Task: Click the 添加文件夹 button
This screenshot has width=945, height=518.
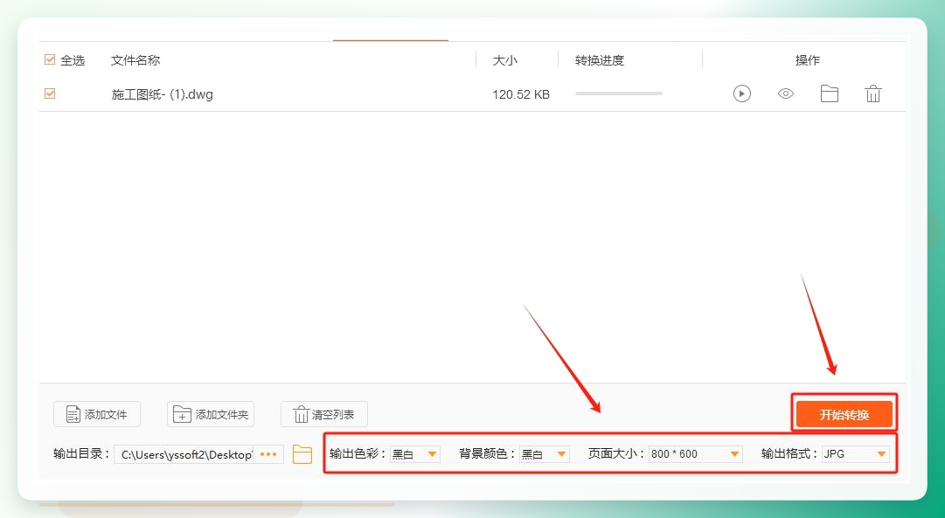Action: pos(211,414)
